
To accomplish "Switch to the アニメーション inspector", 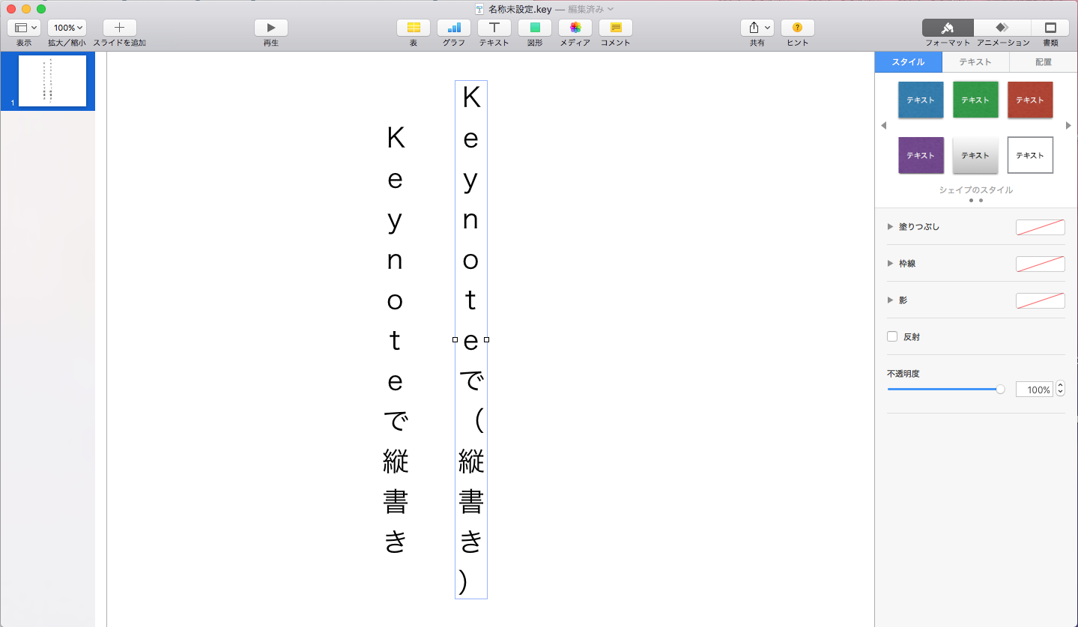I will 1002,28.
